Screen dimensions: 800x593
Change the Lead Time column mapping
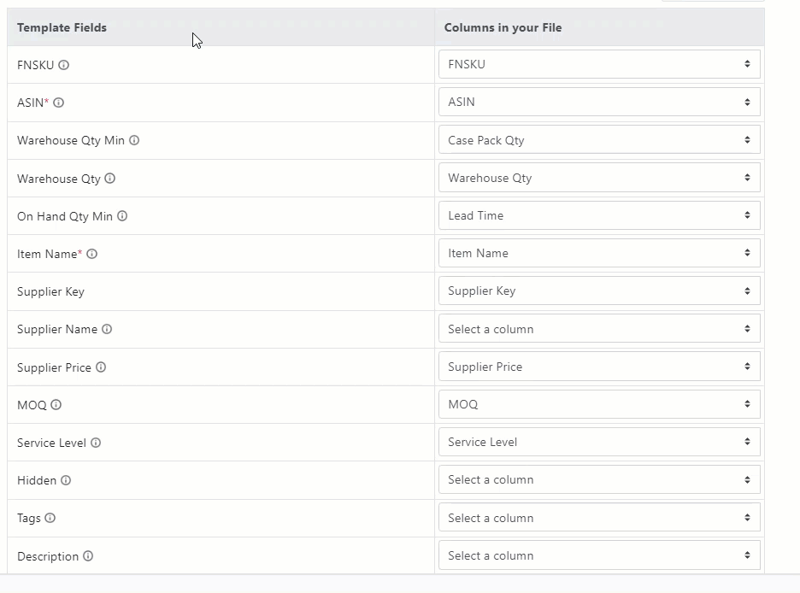pos(599,215)
